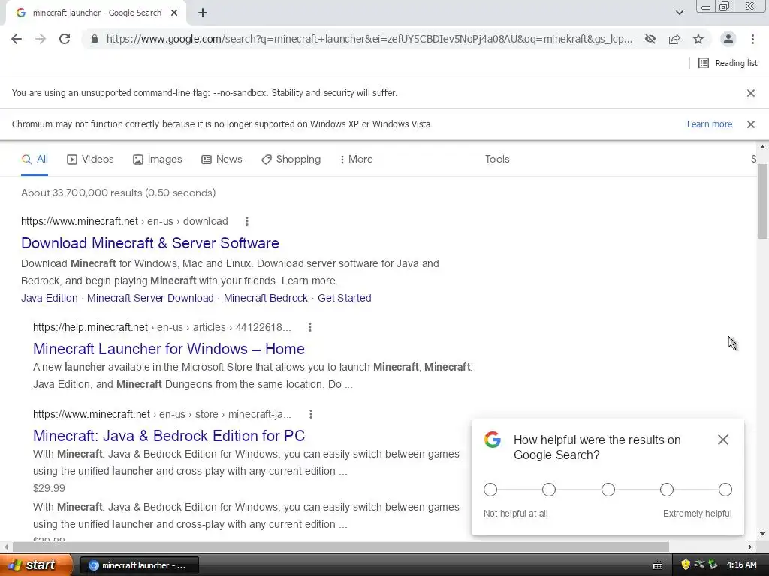
Task: Open the search Tools option
Action: point(497,160)
